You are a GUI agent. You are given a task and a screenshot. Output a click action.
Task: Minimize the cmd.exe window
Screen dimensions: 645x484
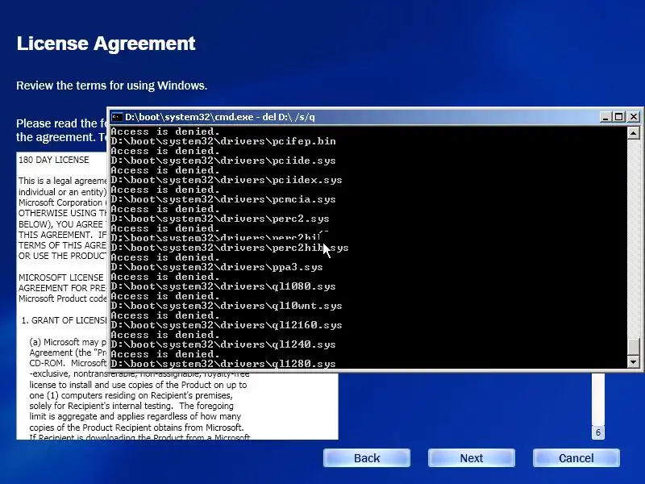605,117
